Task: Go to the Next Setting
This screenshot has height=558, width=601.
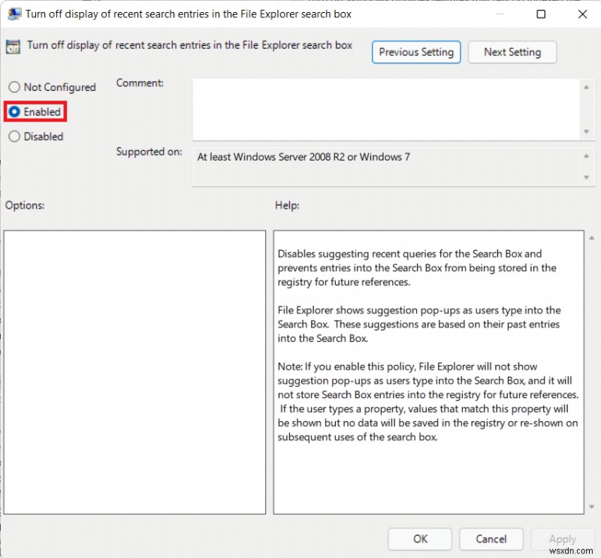Action: pos(512,52)
